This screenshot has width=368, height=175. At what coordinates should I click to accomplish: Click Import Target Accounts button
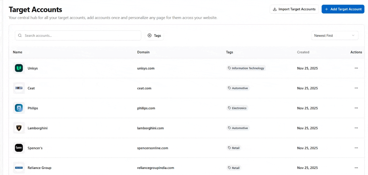(294, 9)
